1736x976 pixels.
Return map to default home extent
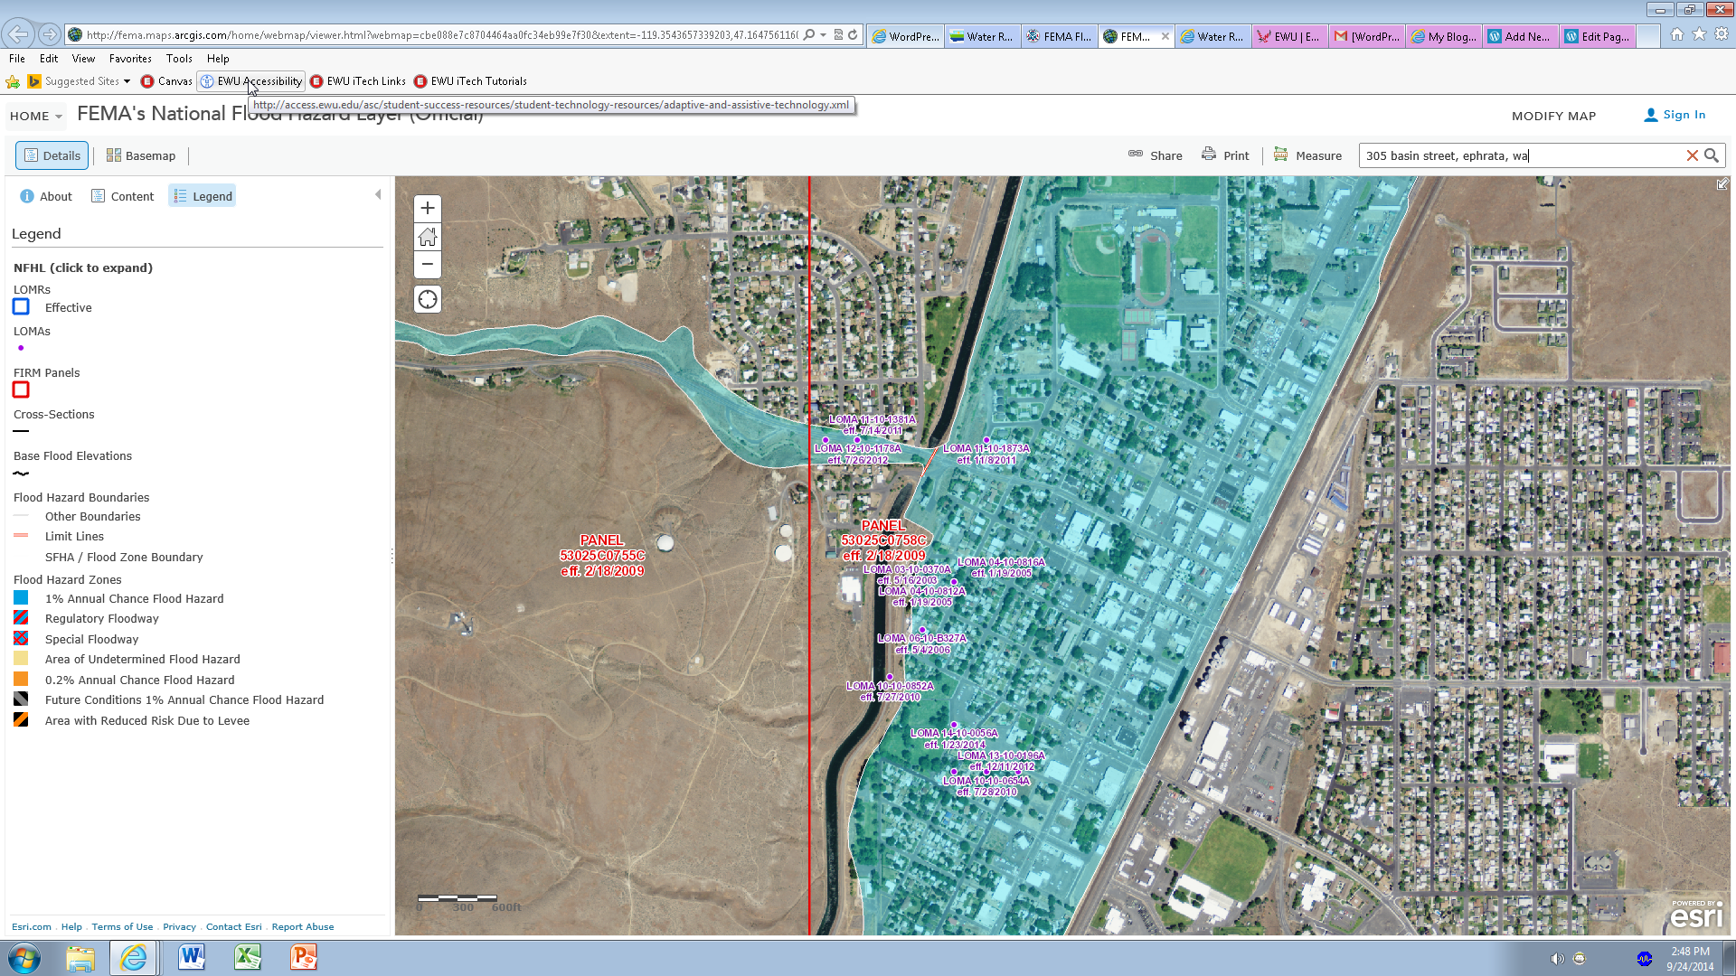(428, 237)
